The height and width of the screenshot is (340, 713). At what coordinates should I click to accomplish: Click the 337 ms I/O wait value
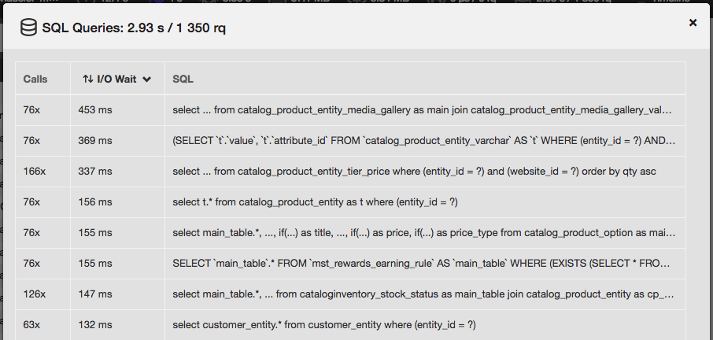(x=95, y=172)
